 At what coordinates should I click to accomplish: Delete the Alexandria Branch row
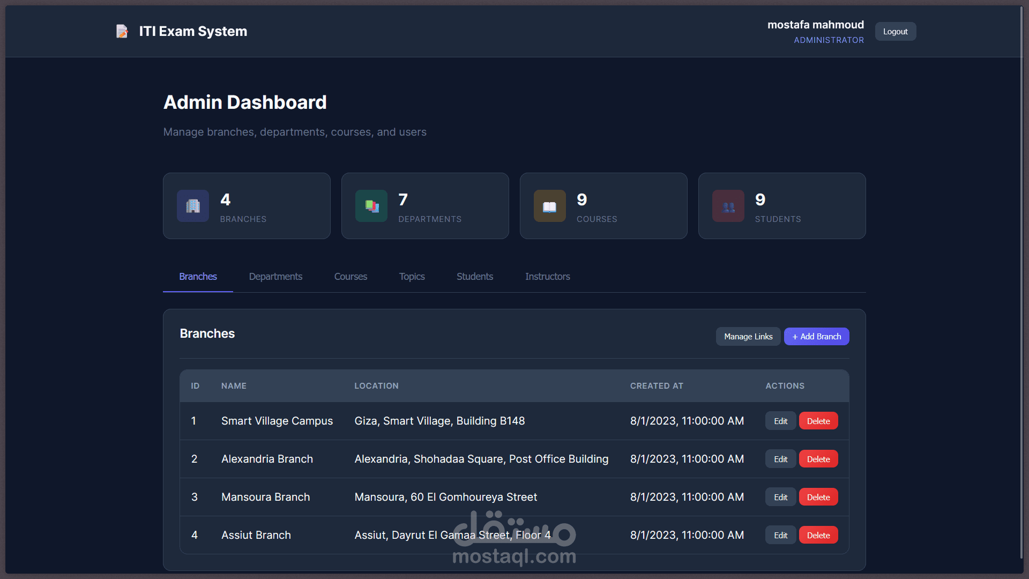818,459
